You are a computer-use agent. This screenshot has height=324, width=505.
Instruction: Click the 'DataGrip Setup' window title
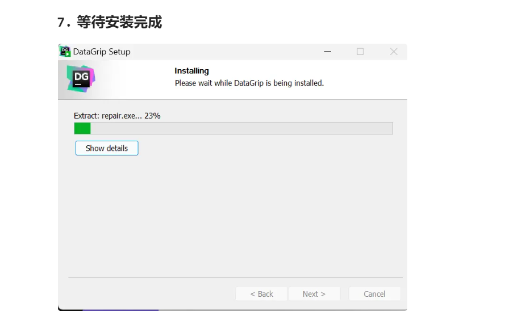pos(102,52)
